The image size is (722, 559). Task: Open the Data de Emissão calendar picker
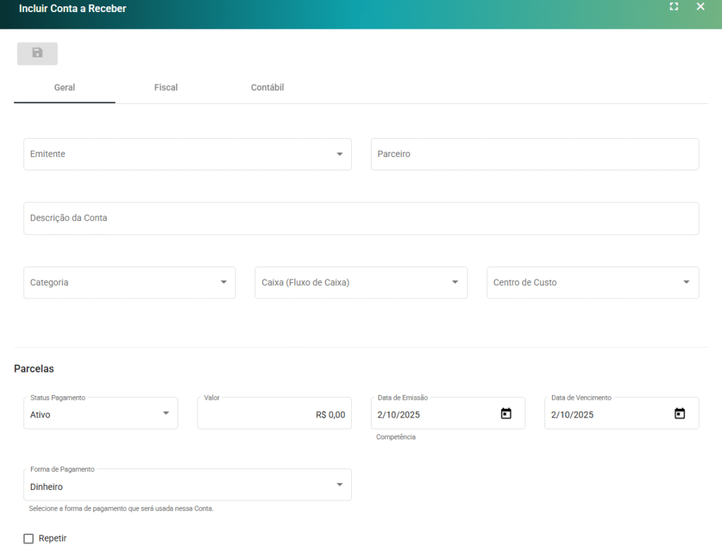click(506, 414)
